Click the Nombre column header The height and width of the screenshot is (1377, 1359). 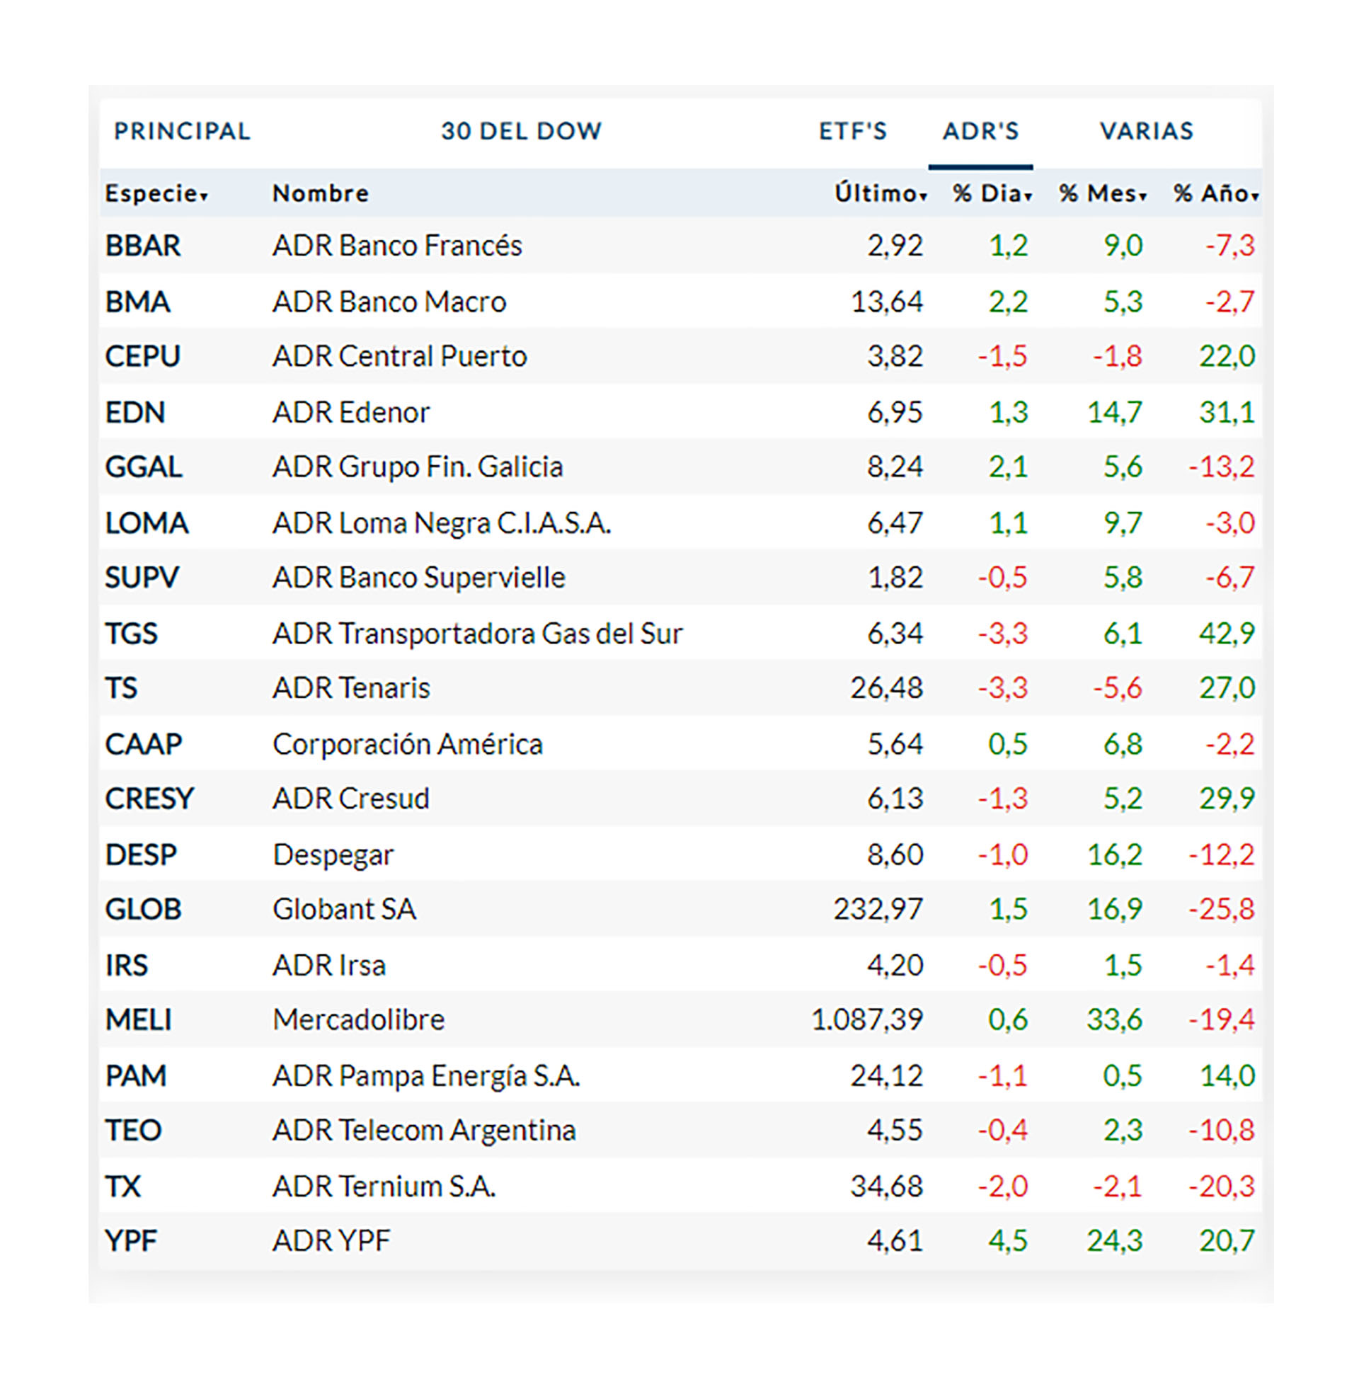321,193
